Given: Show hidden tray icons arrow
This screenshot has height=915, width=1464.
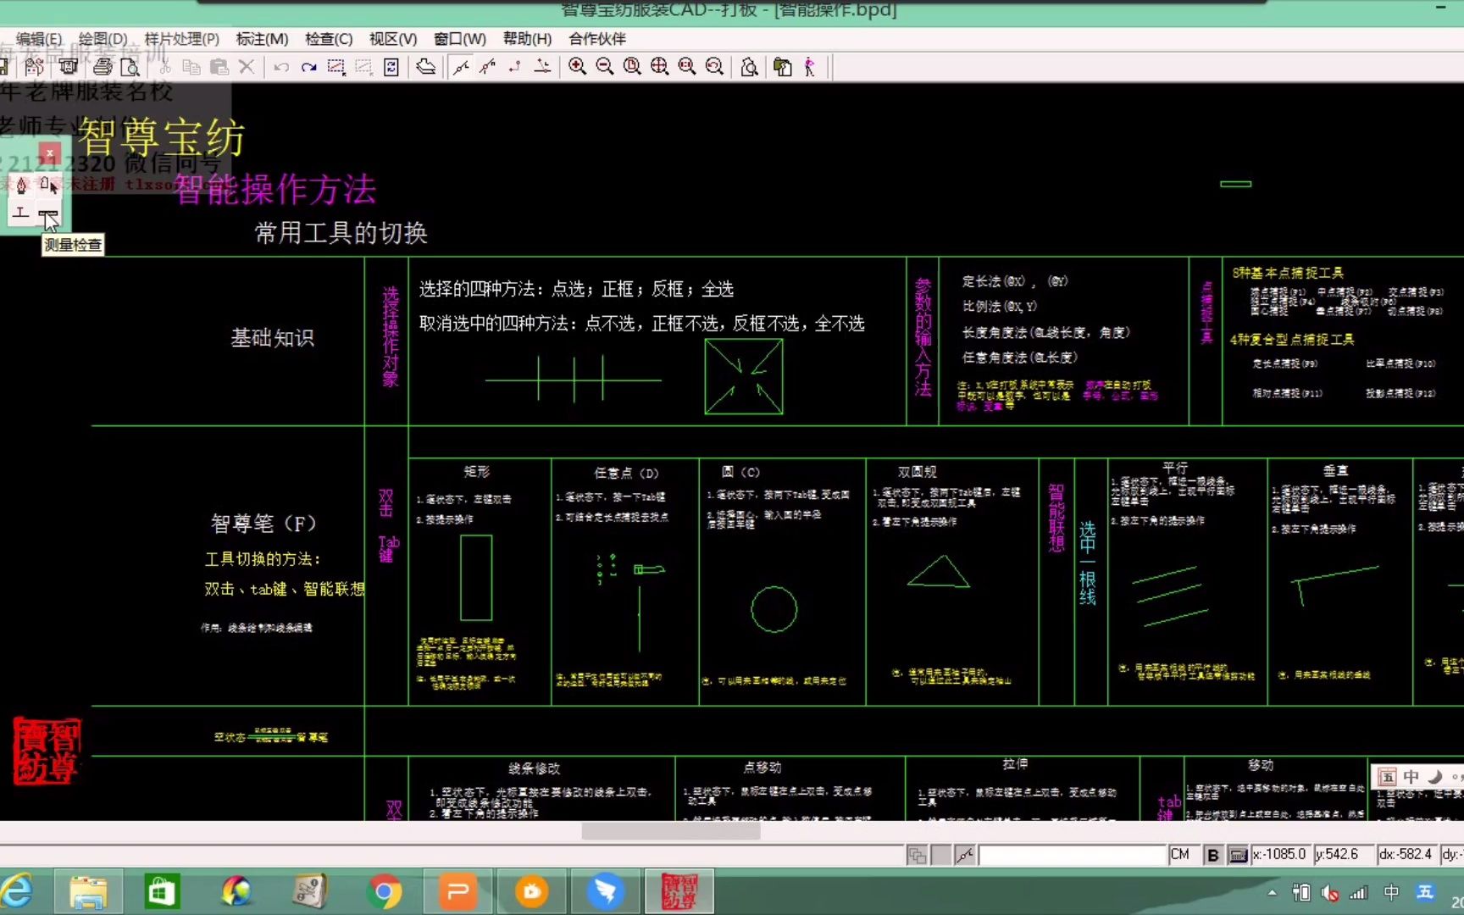Looking at the screenshot, I should (1272, 893).
